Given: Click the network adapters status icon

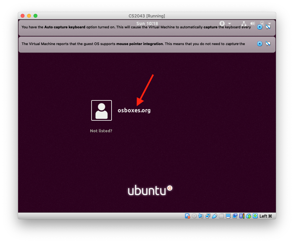Looking at the screenshot, I should click(208, 216).
